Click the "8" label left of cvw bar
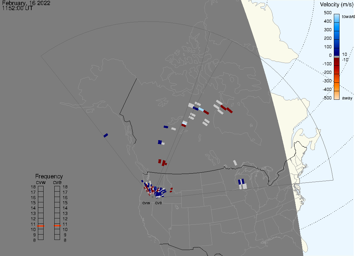355x256 pixels. pos(34,241)
